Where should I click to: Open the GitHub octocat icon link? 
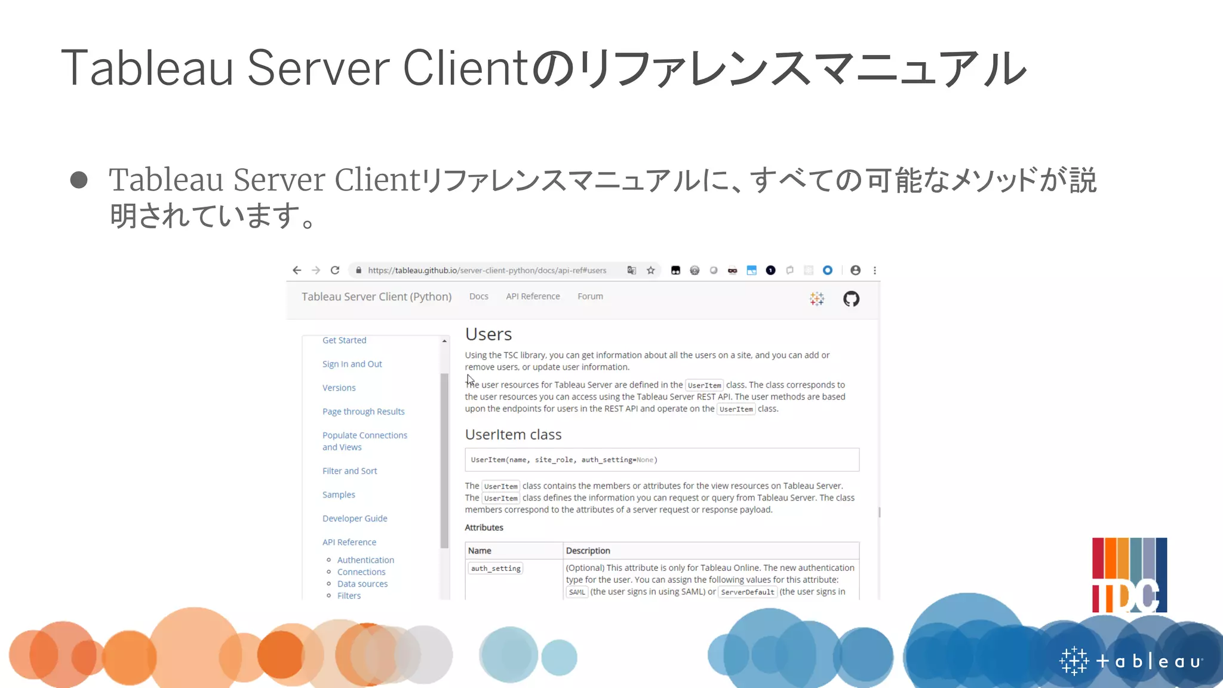coord(851,299)
